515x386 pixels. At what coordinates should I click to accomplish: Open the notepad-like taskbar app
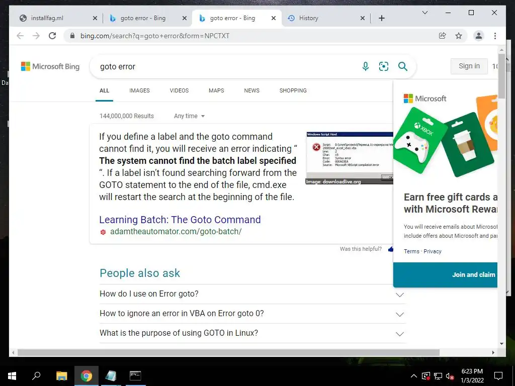(x=111, y=376)
